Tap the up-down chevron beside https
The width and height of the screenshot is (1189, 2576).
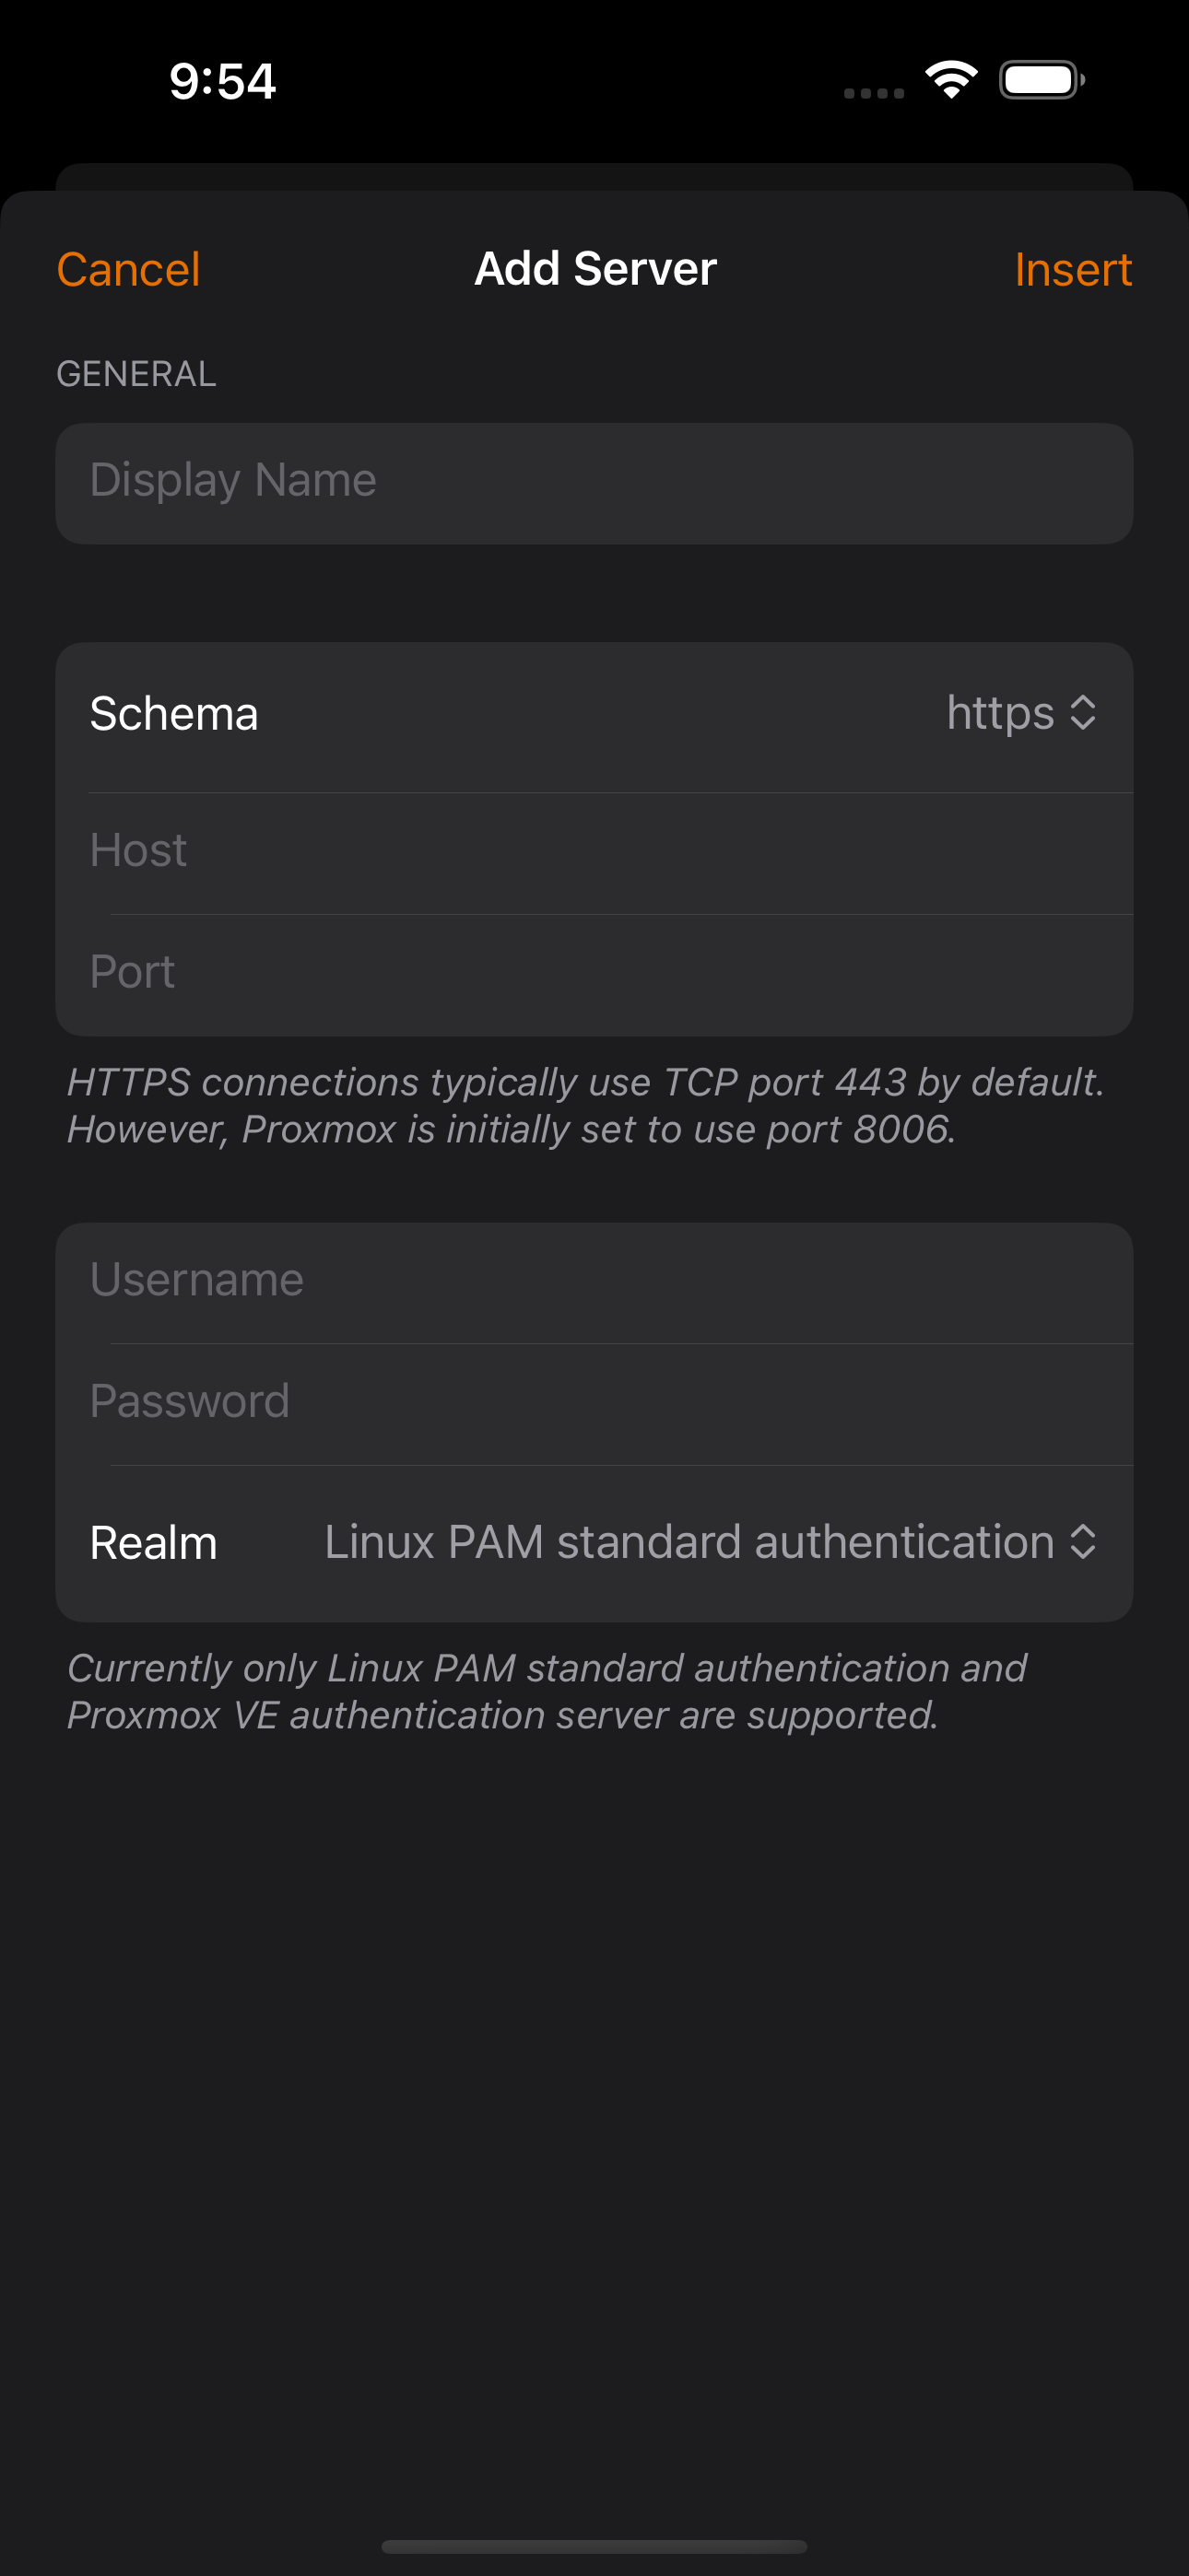click(1083, 713)
